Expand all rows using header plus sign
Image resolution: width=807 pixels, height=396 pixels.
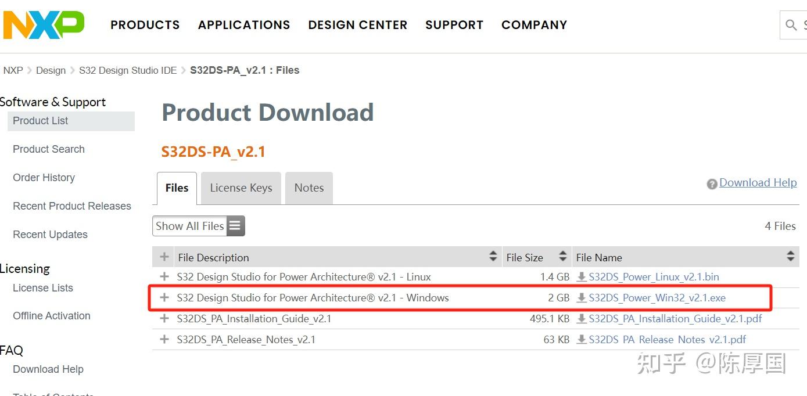pyautogui.click(x=164, y=257)
